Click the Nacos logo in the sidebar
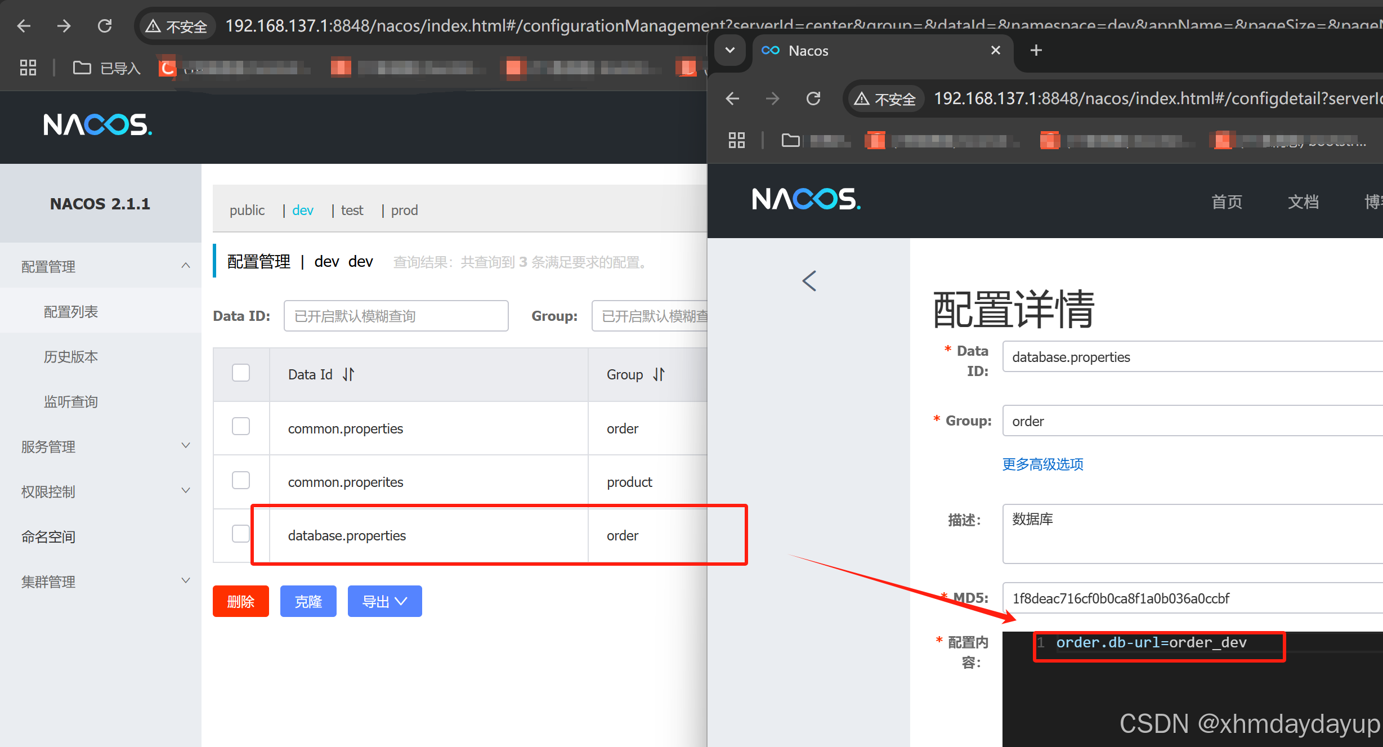The height and width of the screenshot is (747, 1383). point(97,125)
